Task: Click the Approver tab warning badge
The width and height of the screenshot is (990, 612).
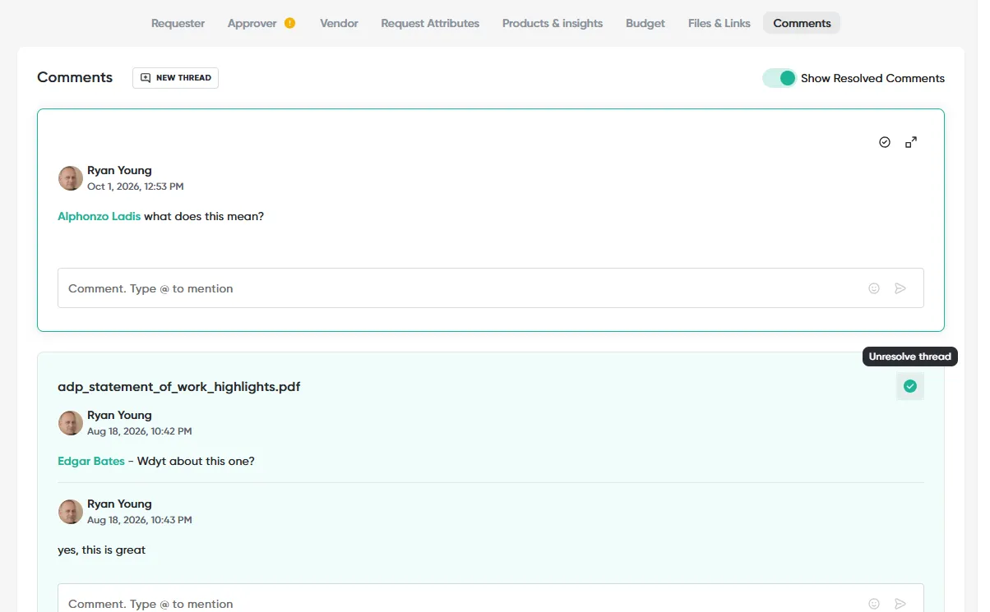Action: 289,23
